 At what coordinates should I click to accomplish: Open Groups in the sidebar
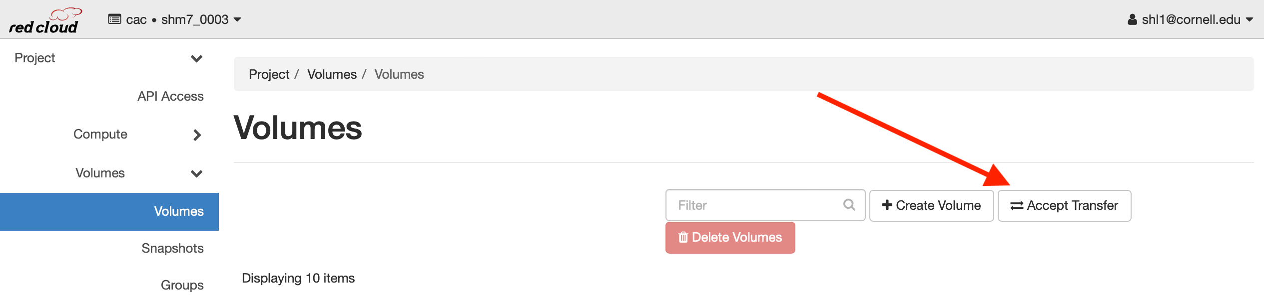182,285
